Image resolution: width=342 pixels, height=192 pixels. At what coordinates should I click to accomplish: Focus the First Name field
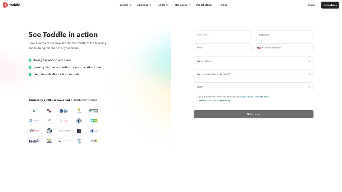point(223,35)
